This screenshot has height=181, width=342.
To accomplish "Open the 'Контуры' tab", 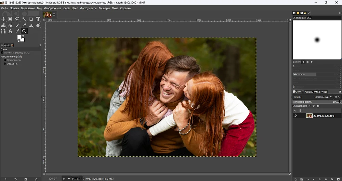I will pos(321,92).
